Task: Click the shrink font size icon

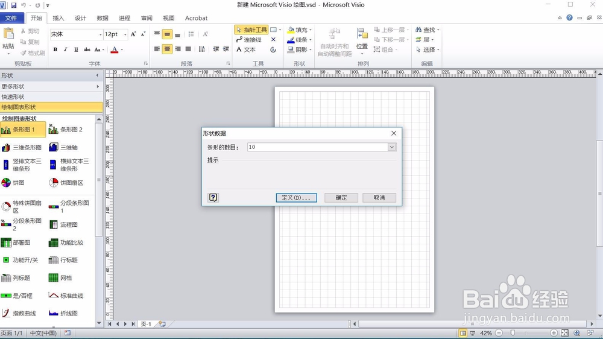Action: tap(143, 34)
